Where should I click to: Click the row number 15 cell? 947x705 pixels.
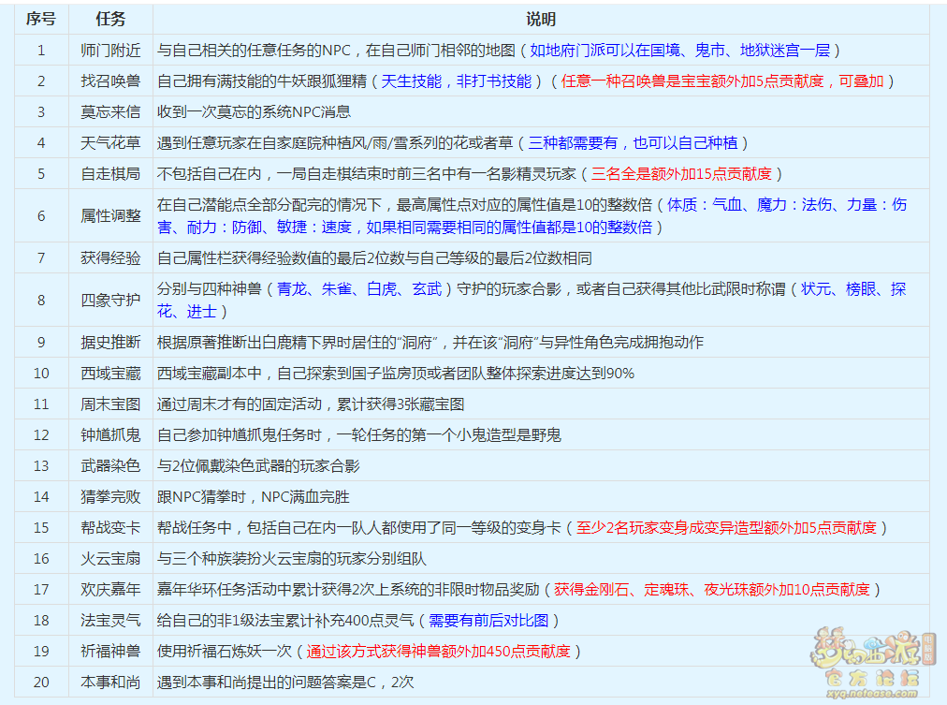pos(41,527)
